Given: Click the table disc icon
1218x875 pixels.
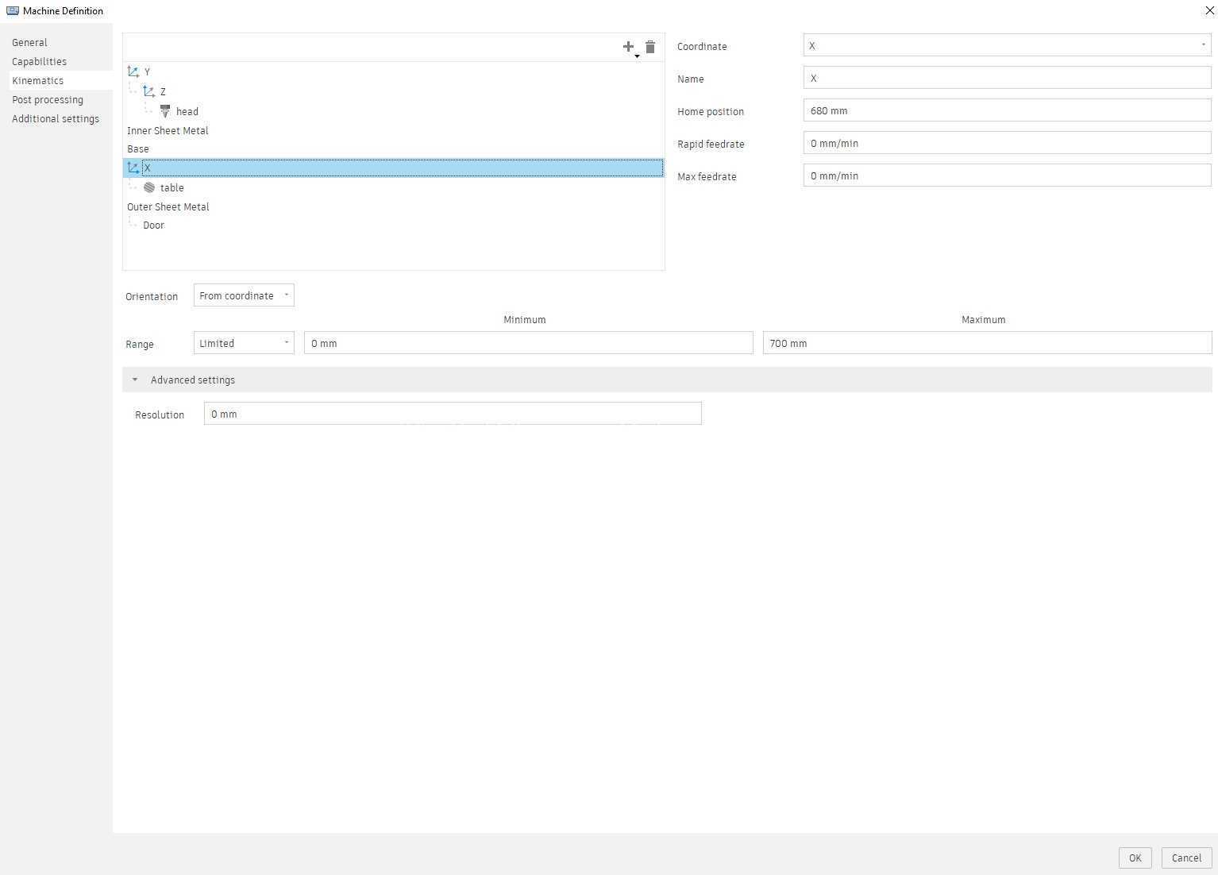Looking at the screenshot, I should click(149, 187).
